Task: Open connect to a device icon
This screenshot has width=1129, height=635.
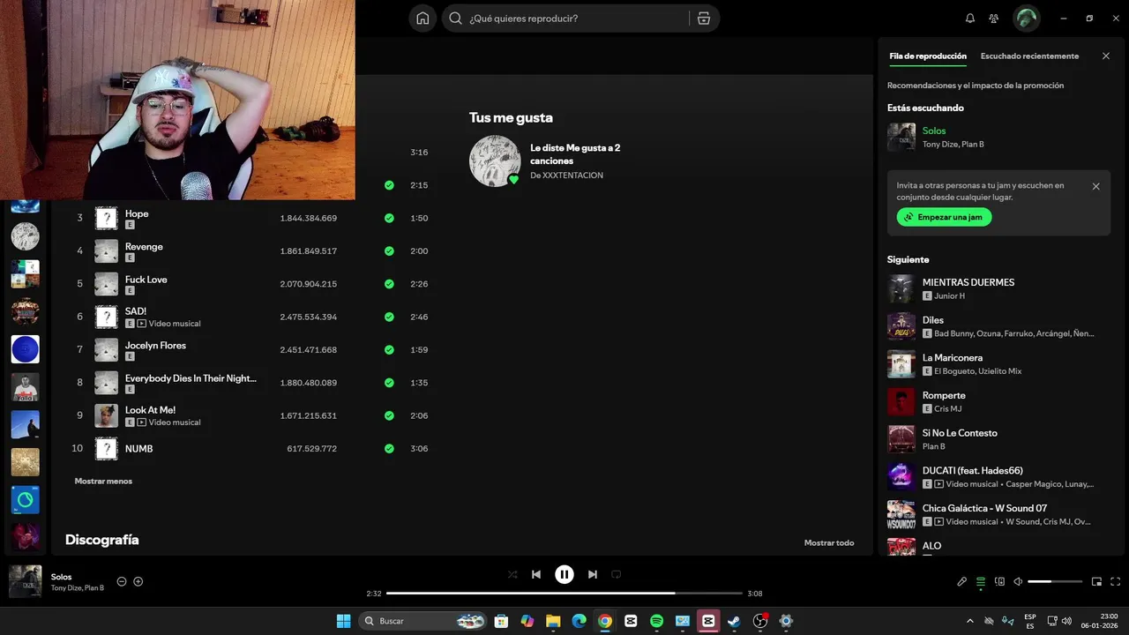Action: 999,582
